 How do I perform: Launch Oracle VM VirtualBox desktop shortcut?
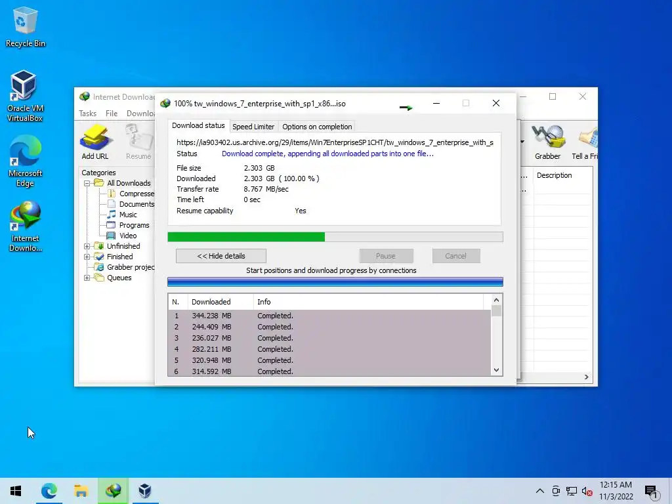tap(24, 96)
